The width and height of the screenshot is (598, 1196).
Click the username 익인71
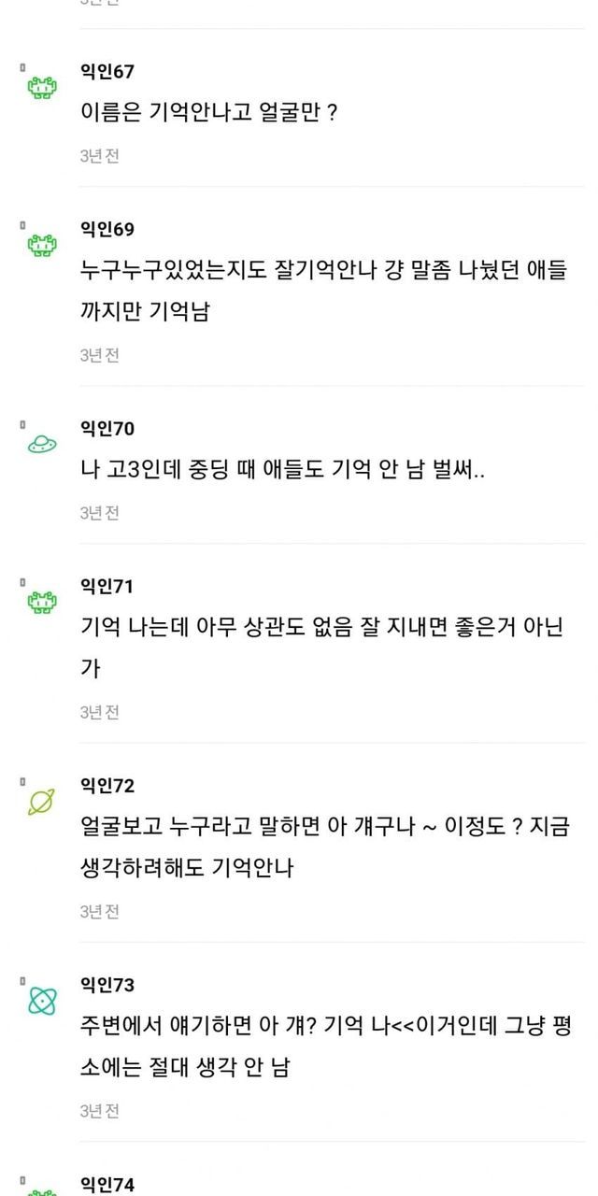pyautogui.click(x=107, y=587)
